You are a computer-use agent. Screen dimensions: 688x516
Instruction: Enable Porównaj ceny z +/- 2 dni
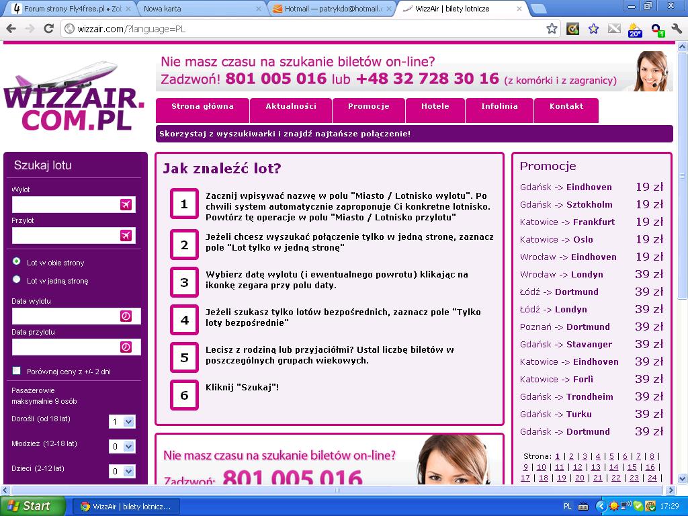[17, 371]
